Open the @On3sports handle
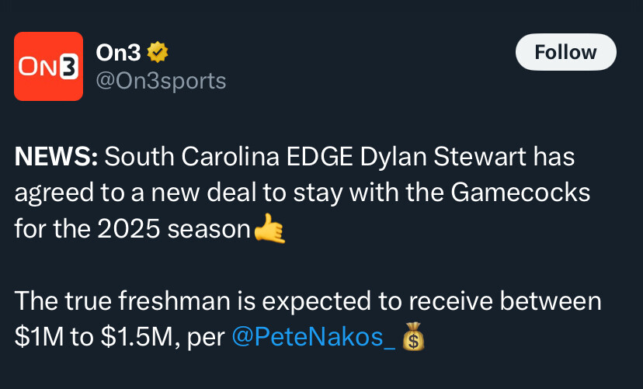643x389 pixels. point(161,82)
